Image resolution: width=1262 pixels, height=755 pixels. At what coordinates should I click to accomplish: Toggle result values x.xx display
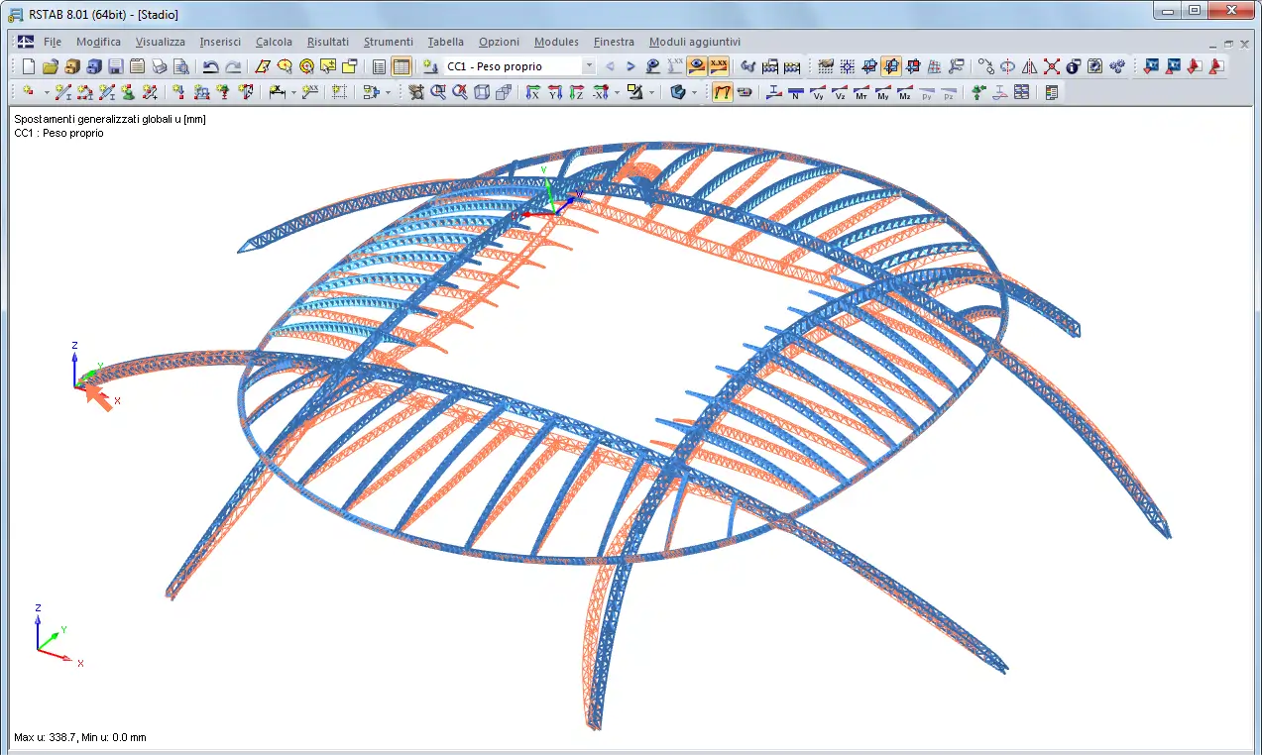(718, 66)
